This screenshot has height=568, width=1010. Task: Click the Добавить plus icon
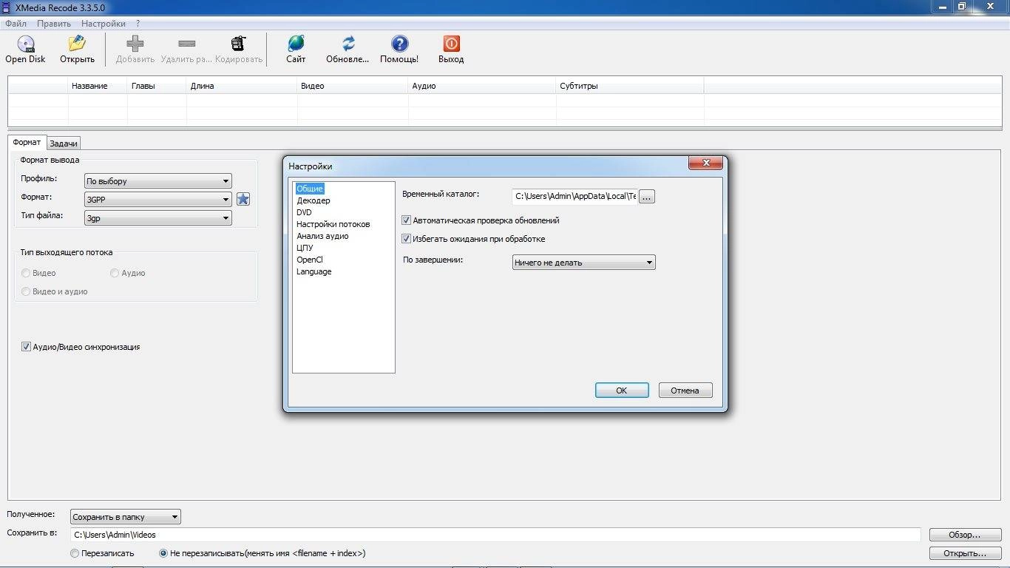click(135, 44)
